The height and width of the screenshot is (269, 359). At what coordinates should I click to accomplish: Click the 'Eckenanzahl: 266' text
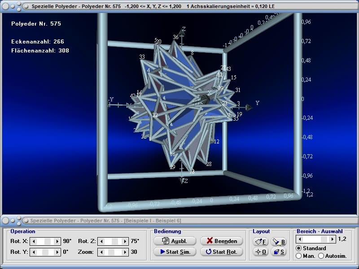click(38, 41)
